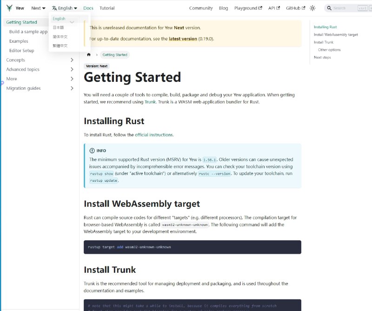The width and height of the screenshot is (372, 311).
Task: Toggle dark mode with the sun icon
Action: tap(312, 8)
